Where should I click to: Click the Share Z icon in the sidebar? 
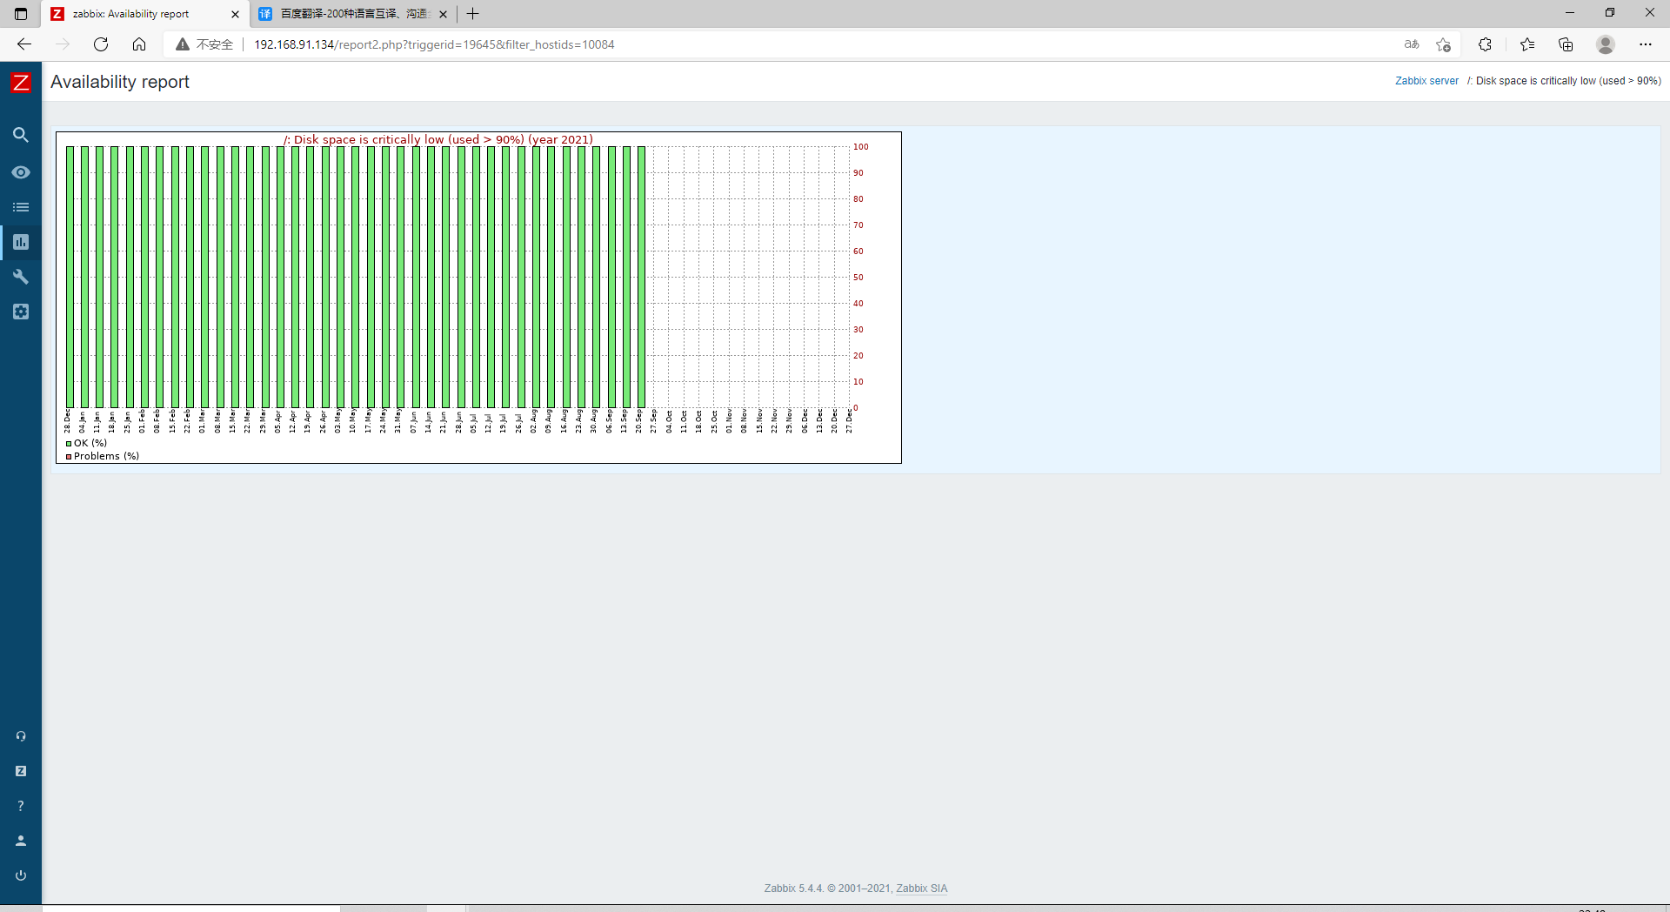coord(21,771)
